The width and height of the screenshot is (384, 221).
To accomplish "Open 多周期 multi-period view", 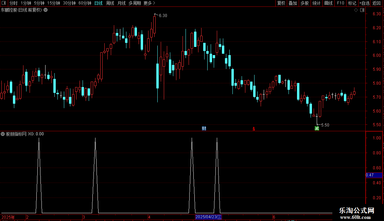I will pyautogui.click(x=135, y=3).
